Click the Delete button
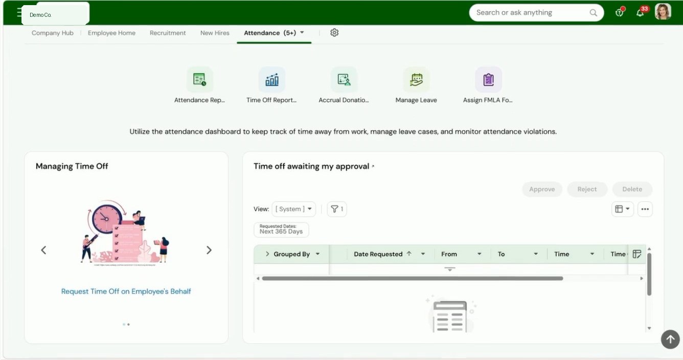 (x=632, y=189)
